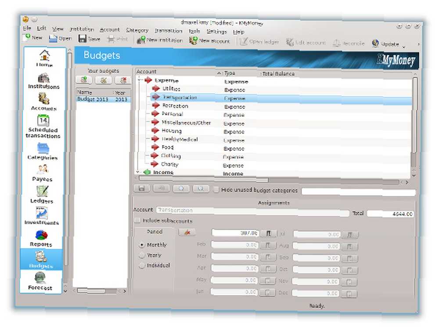
Task: Open the Category menu
Action: 137,30
